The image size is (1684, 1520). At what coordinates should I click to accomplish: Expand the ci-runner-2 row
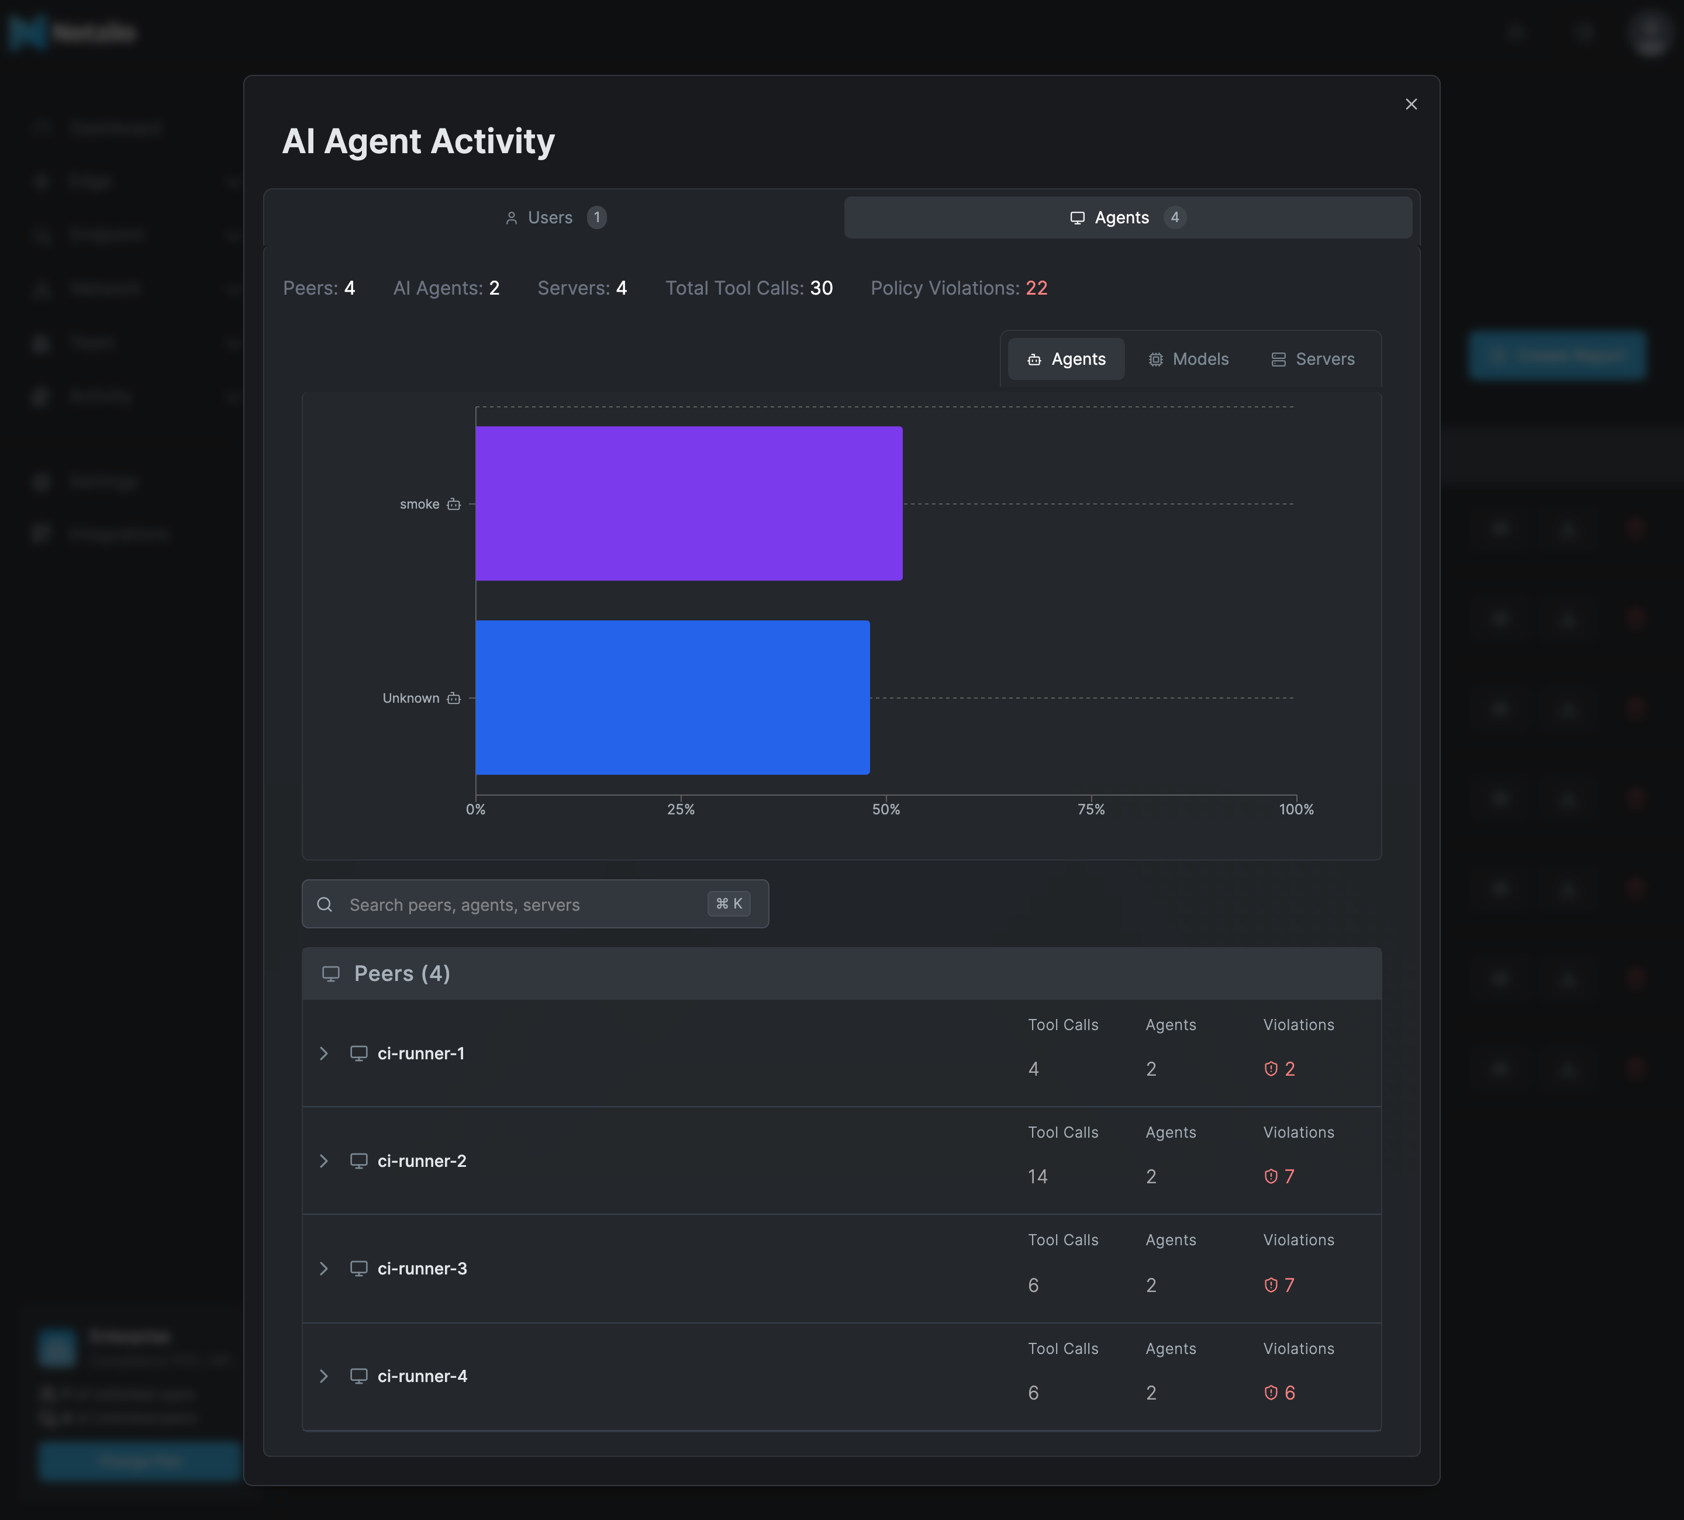point(323,1161)
